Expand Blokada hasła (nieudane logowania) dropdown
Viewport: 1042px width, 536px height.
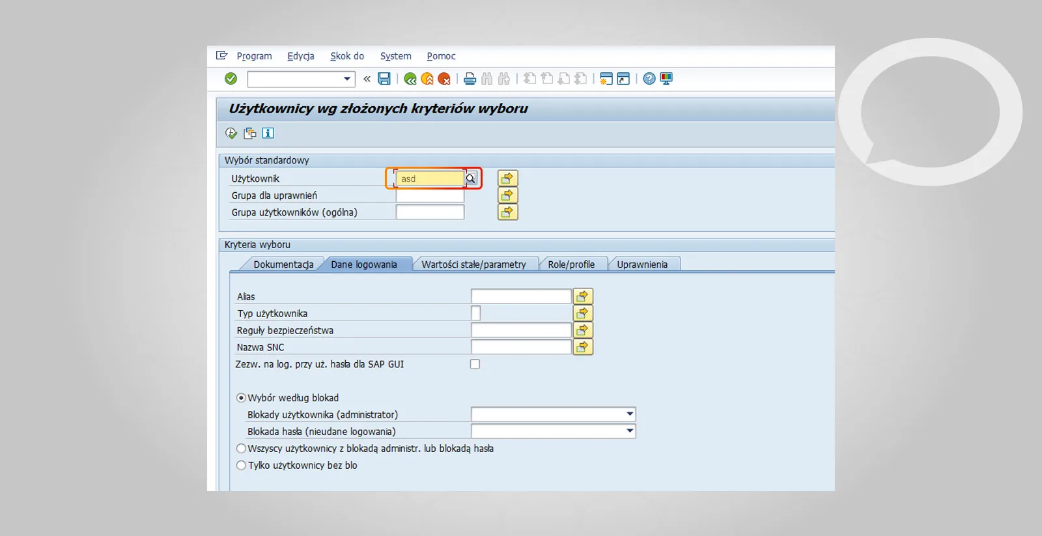click(x=629, y=431)
